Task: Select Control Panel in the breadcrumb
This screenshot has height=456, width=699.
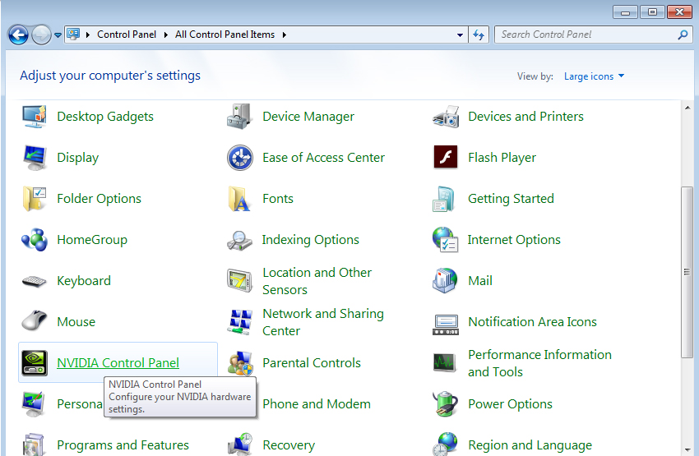Action: click(127, 35)
